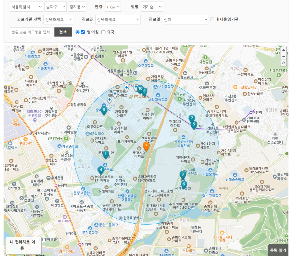The width and height of the screenshot is (292, 256).
Task: Click the 목록 열기 button
Action: (278, 250)
